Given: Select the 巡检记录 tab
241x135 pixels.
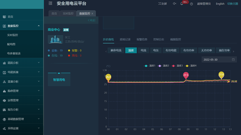Looking at the screenshot, I should click(125, 40).
